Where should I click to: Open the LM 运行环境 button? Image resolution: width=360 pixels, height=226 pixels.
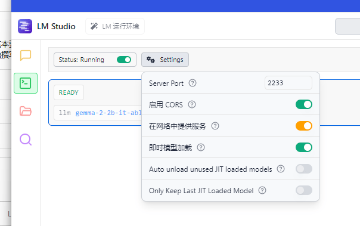(115, 26)
